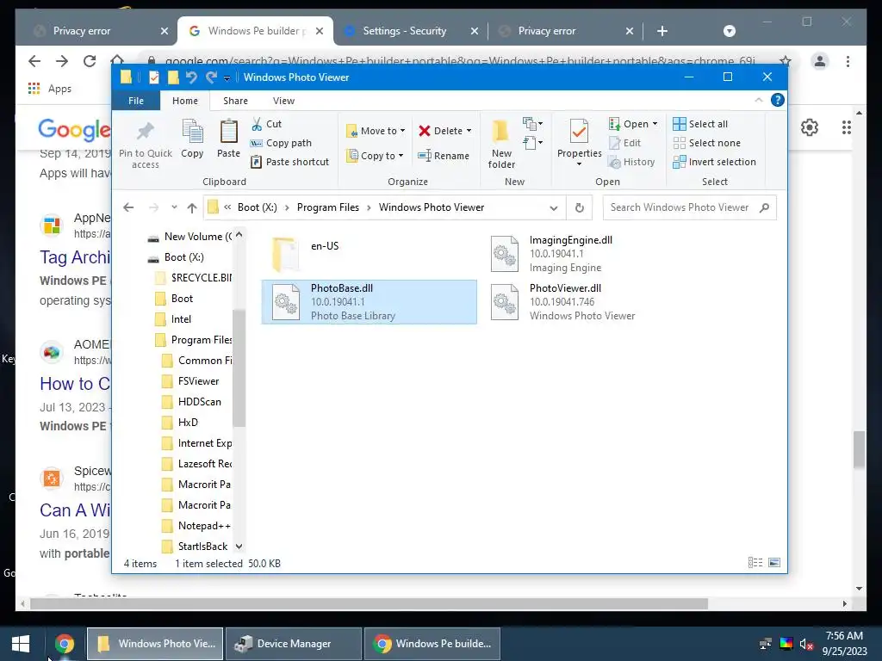882x661 pixels.
Task: Open the File ribbon menu
Action: coord(136,101)
